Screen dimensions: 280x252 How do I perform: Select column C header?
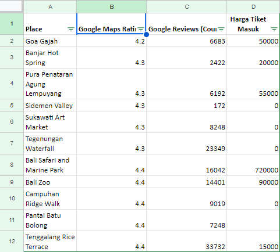pyautogui.click(x=187, y=7)
